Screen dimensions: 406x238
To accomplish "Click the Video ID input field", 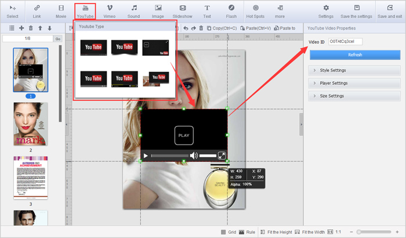I will coord(345,42).
